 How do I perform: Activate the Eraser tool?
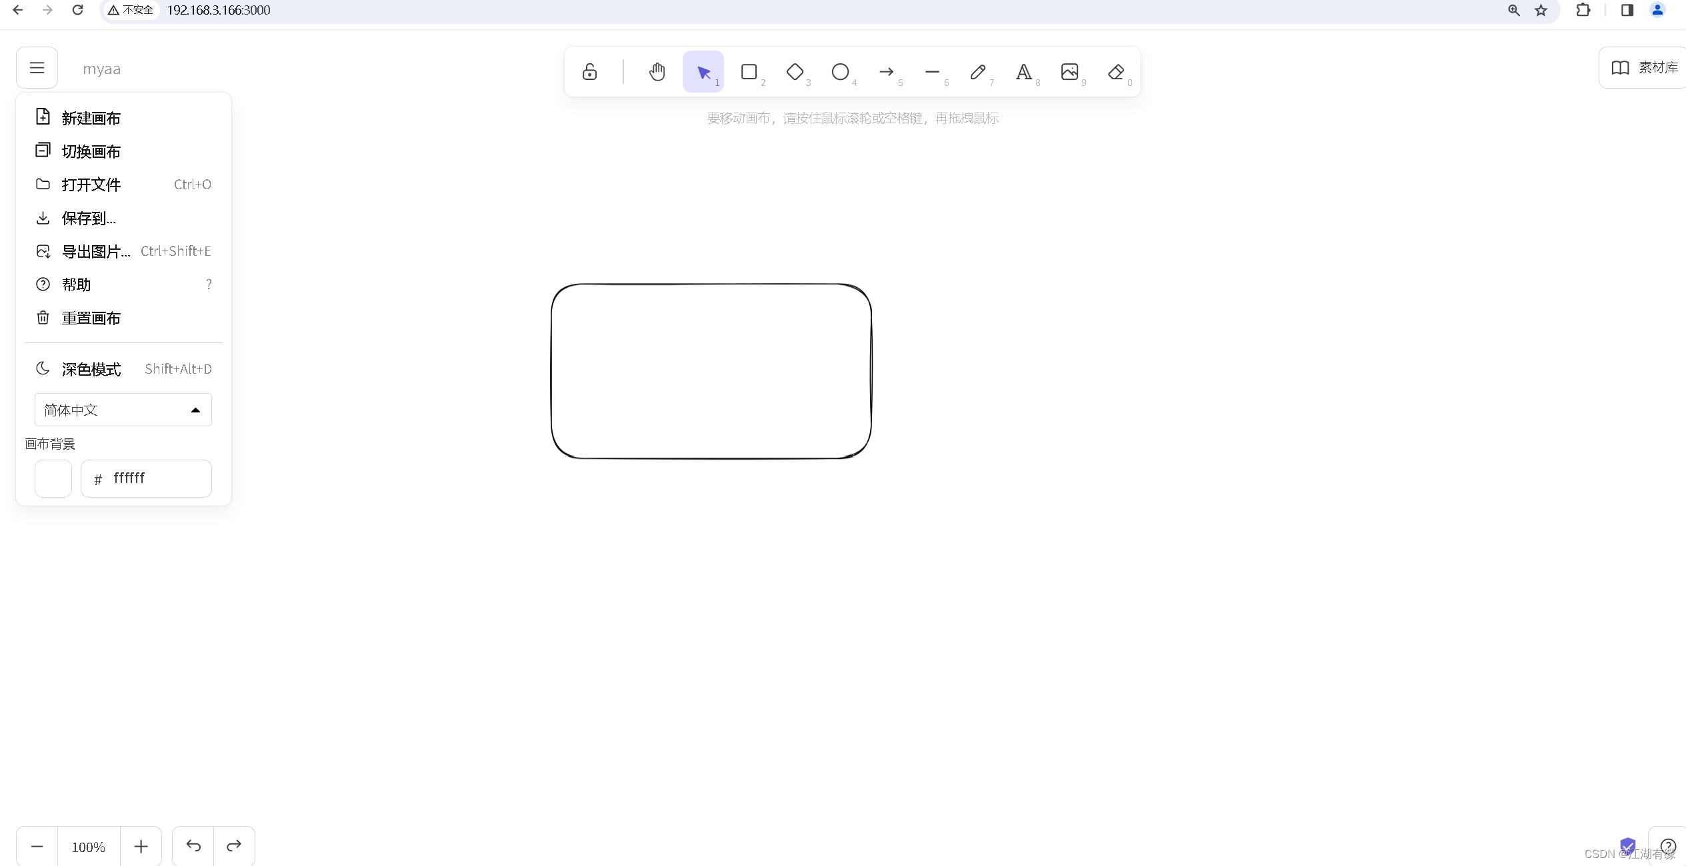tap(1116, 72)
